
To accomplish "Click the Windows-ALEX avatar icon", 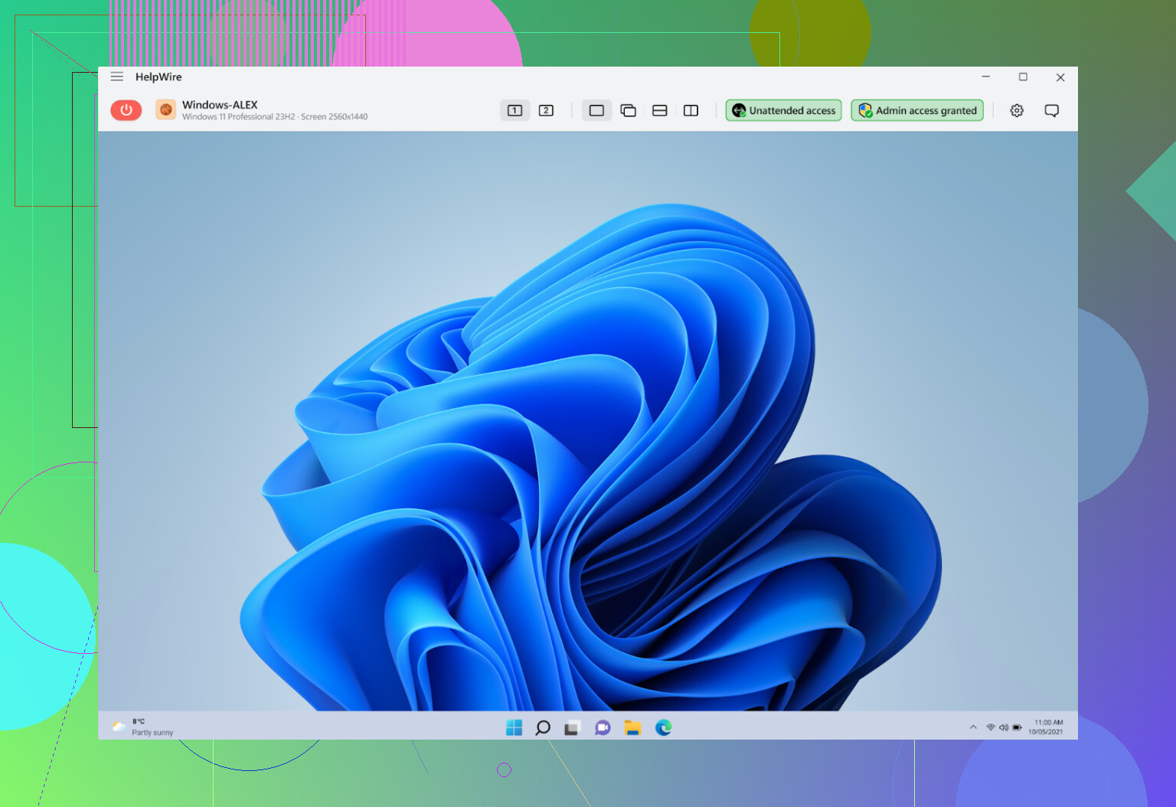I will 165,109.
